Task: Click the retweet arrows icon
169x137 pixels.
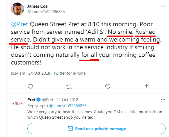Action: click(x=69, y=87)
